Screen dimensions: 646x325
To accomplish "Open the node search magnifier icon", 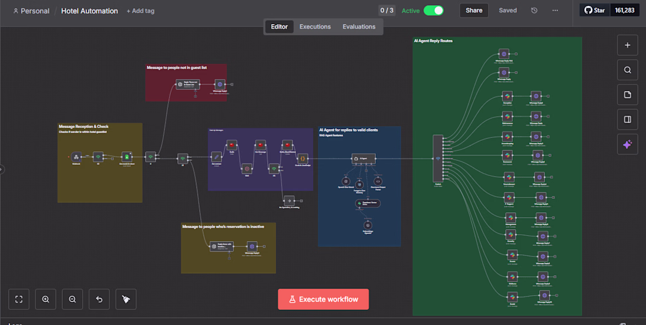I will tap(627, 70).
